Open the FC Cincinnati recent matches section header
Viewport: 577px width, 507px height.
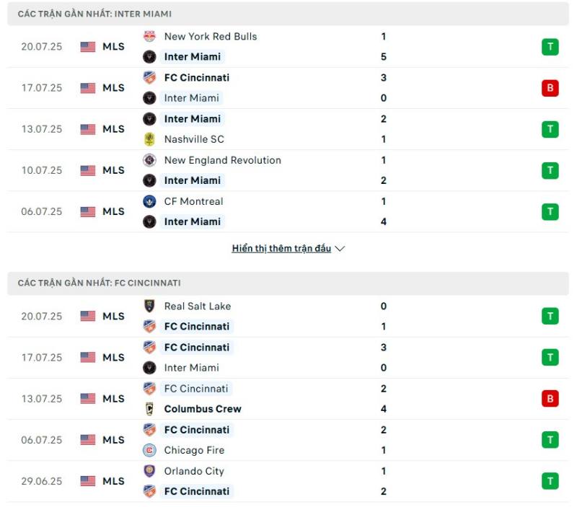point(288,283)
